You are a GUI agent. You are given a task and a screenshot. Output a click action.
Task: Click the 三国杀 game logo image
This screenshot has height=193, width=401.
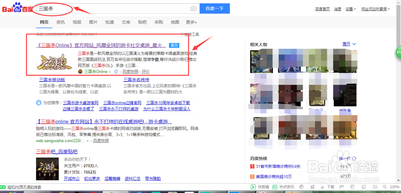pyautogui.click(x=55, y=61)
